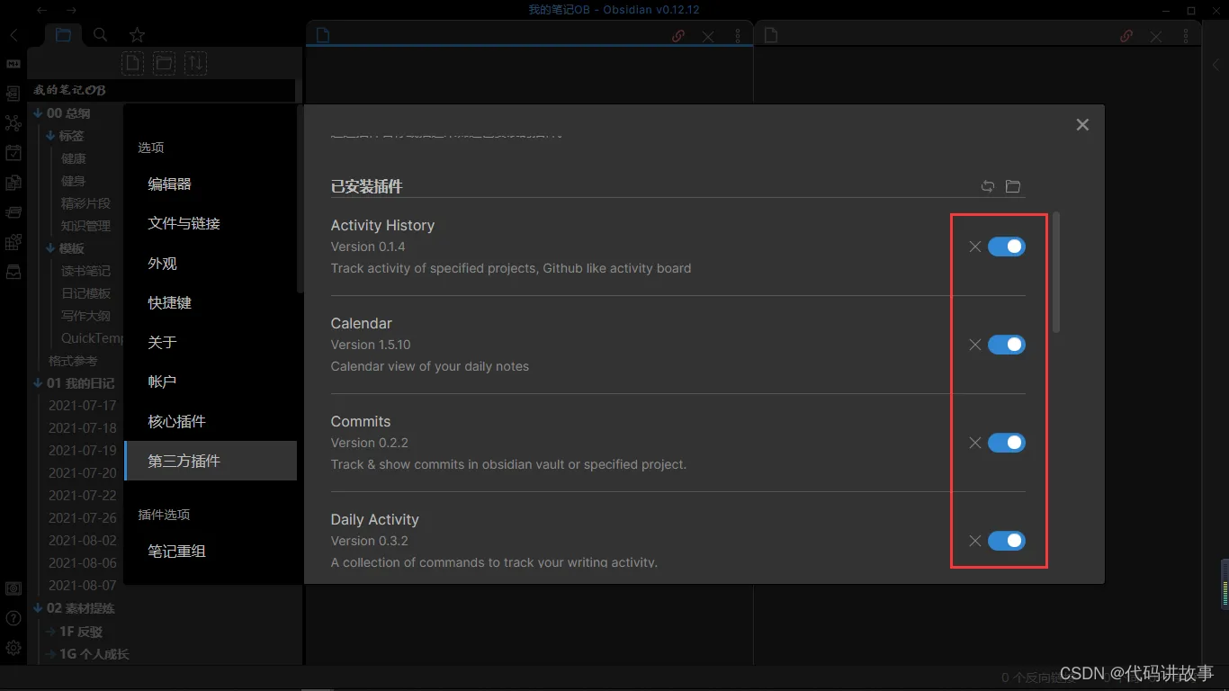Navigate back with the title bar arrow

pyautogui.click(x=42, y=10)
